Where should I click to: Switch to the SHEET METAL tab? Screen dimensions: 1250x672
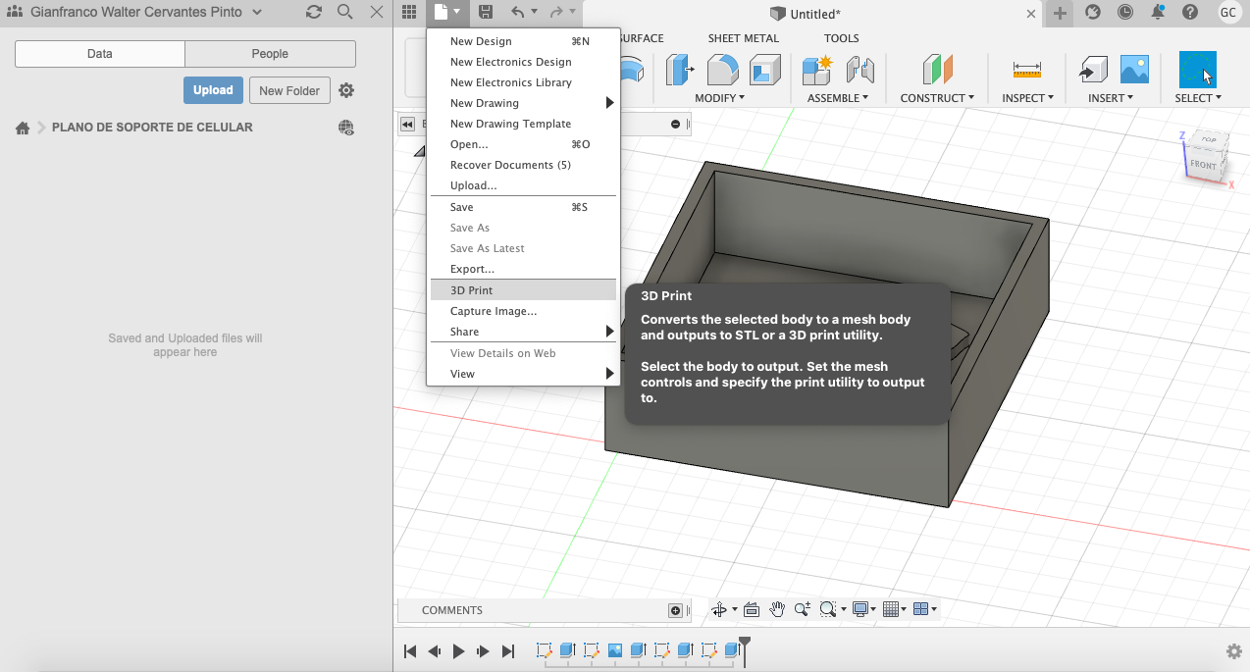click(743, 38)
